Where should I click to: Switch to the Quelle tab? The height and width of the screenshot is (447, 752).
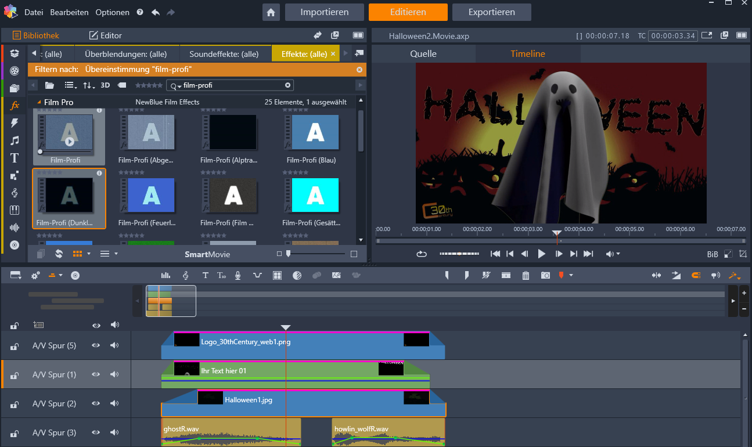[423, 53]
